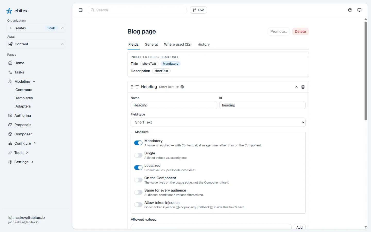Open the Templates page link
371x232 pixels.
pyautogui.click(x=24, y=98)
